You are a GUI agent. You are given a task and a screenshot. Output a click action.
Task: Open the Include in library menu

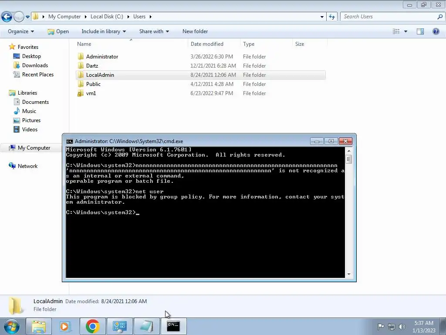[x=104, y=31]
